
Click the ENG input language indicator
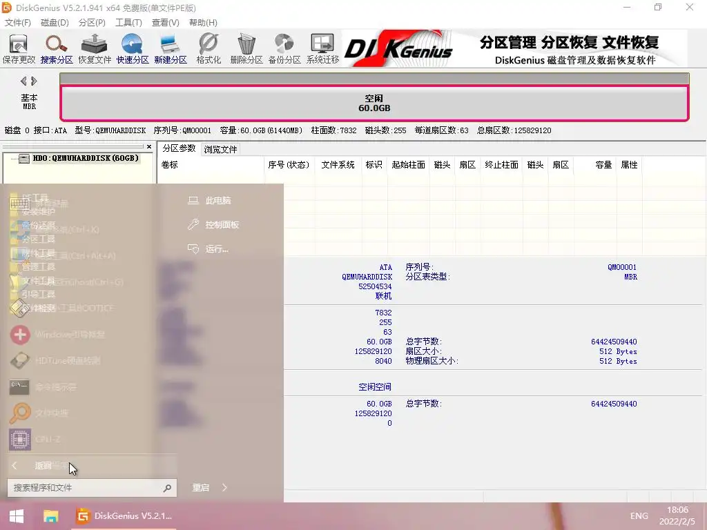point(639,516)
